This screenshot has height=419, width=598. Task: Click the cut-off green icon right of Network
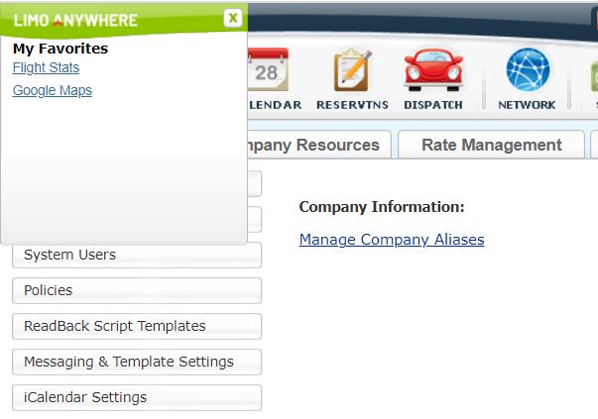tap(593, 74)
